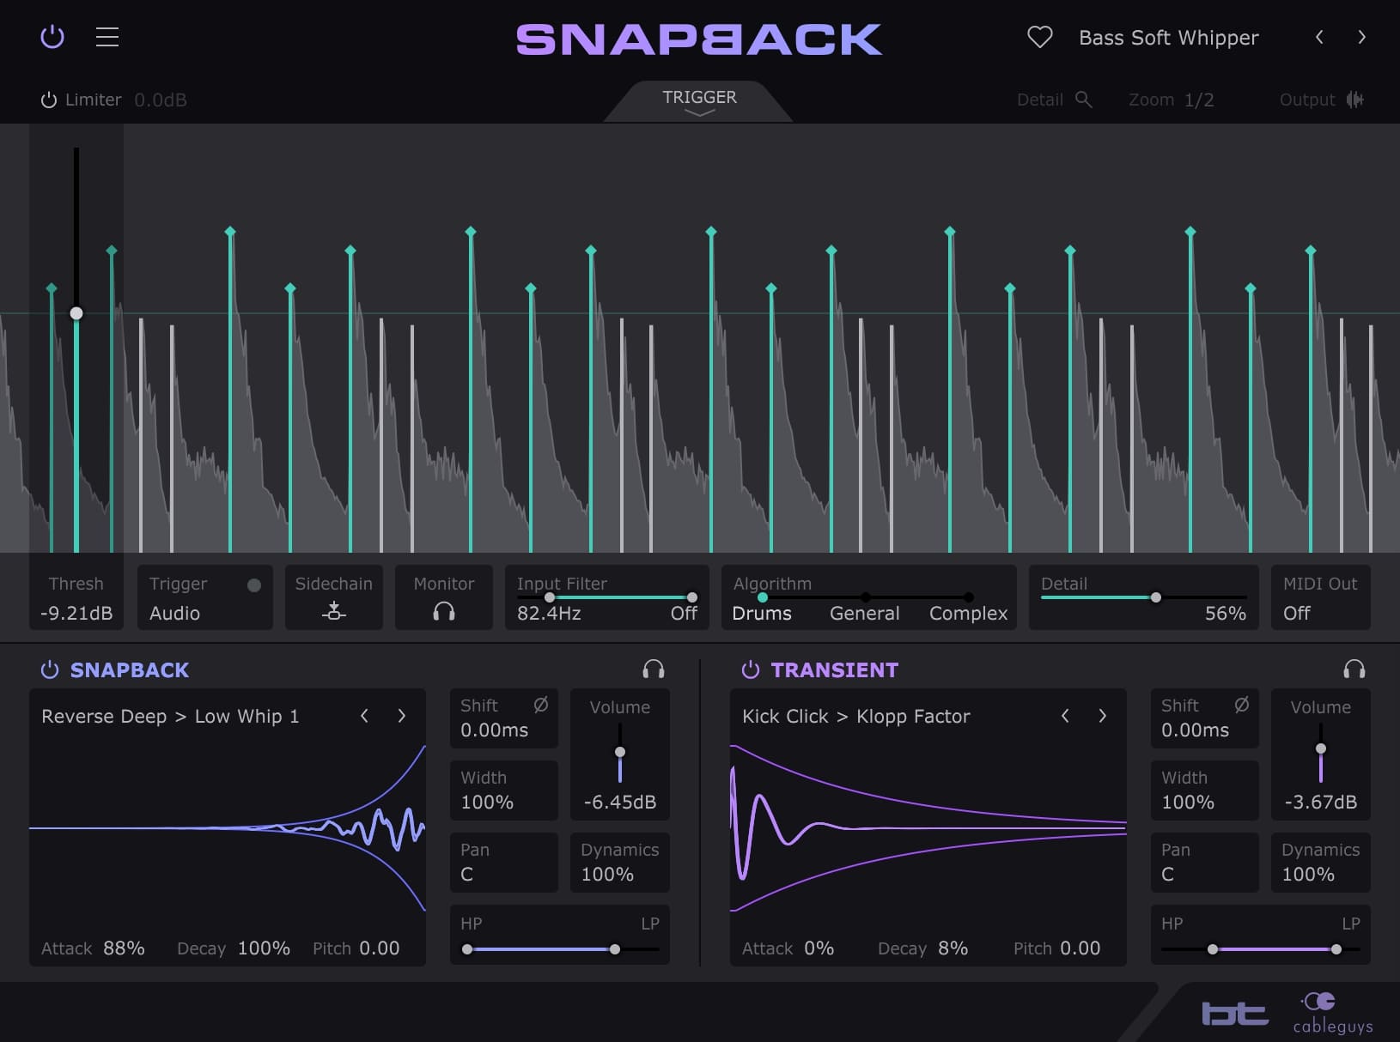This screenshot has height=1042, width=1400.
Task: Invert phase next to Transient Shift
Action: tap(1241, 705)
